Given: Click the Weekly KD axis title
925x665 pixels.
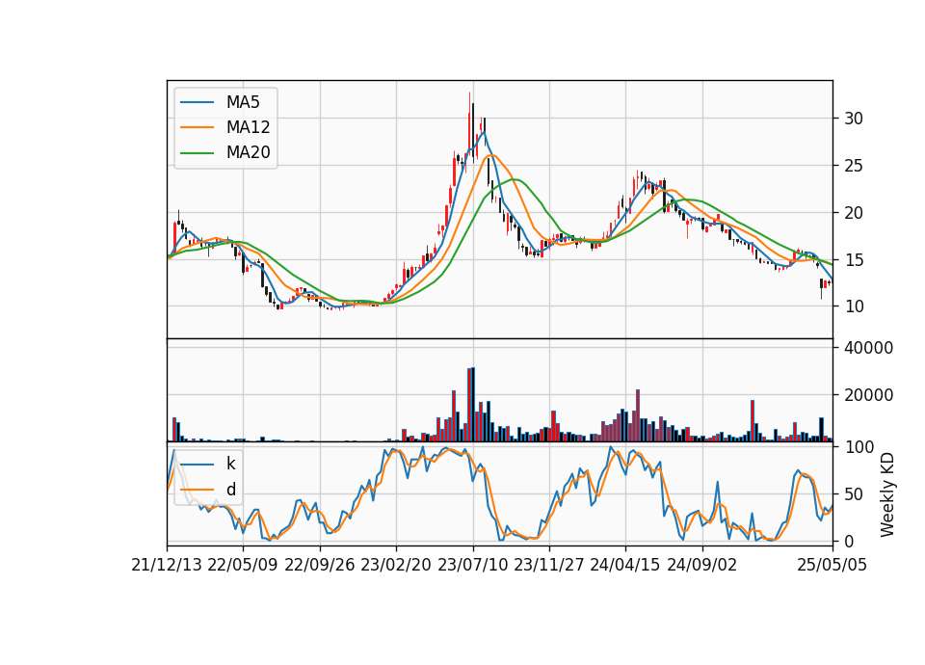Looking at the screenshot, I should click(887, 495).
